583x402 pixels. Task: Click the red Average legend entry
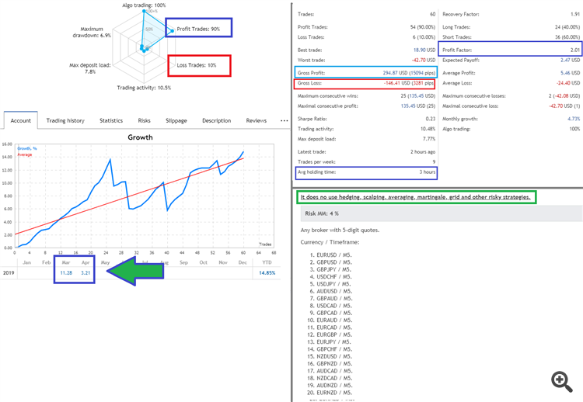pyautogui.click(x=25, y=154)
